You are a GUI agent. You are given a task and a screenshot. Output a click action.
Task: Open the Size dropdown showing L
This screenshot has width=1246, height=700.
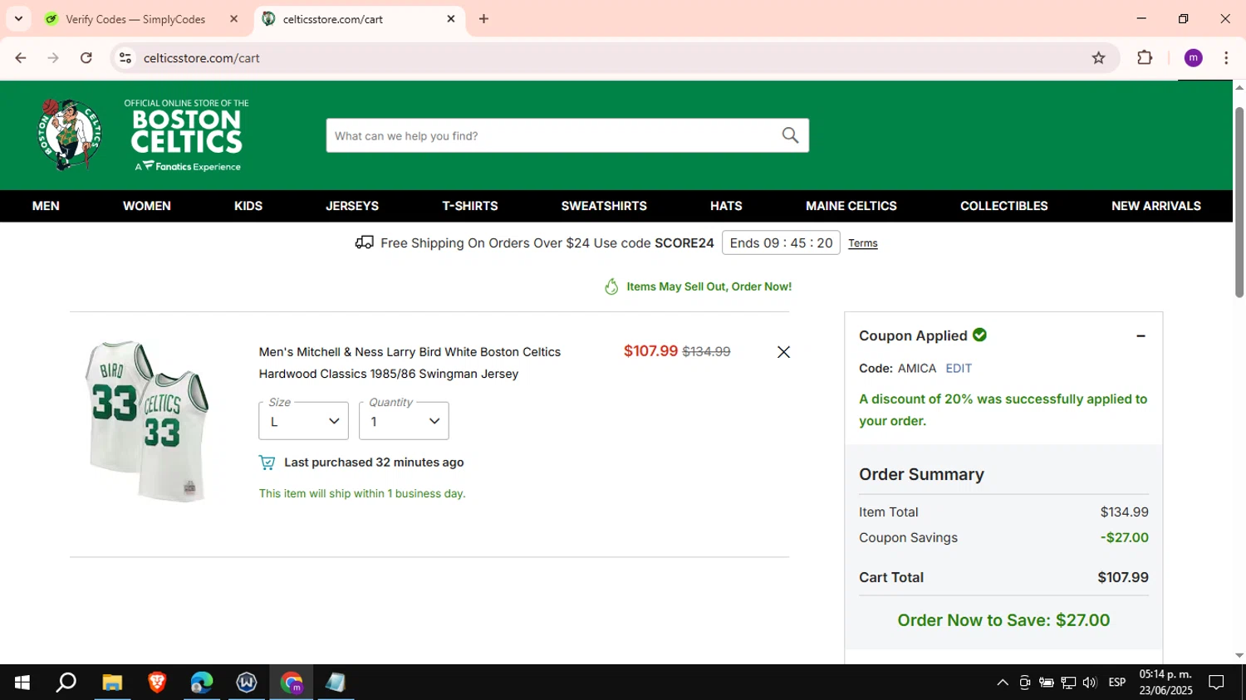coord(303,421)
